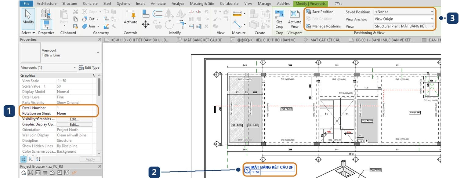This screenshot has width=464, height=178.
Task: Click the Manage Positions label button
Action: (x=326, y=26)
